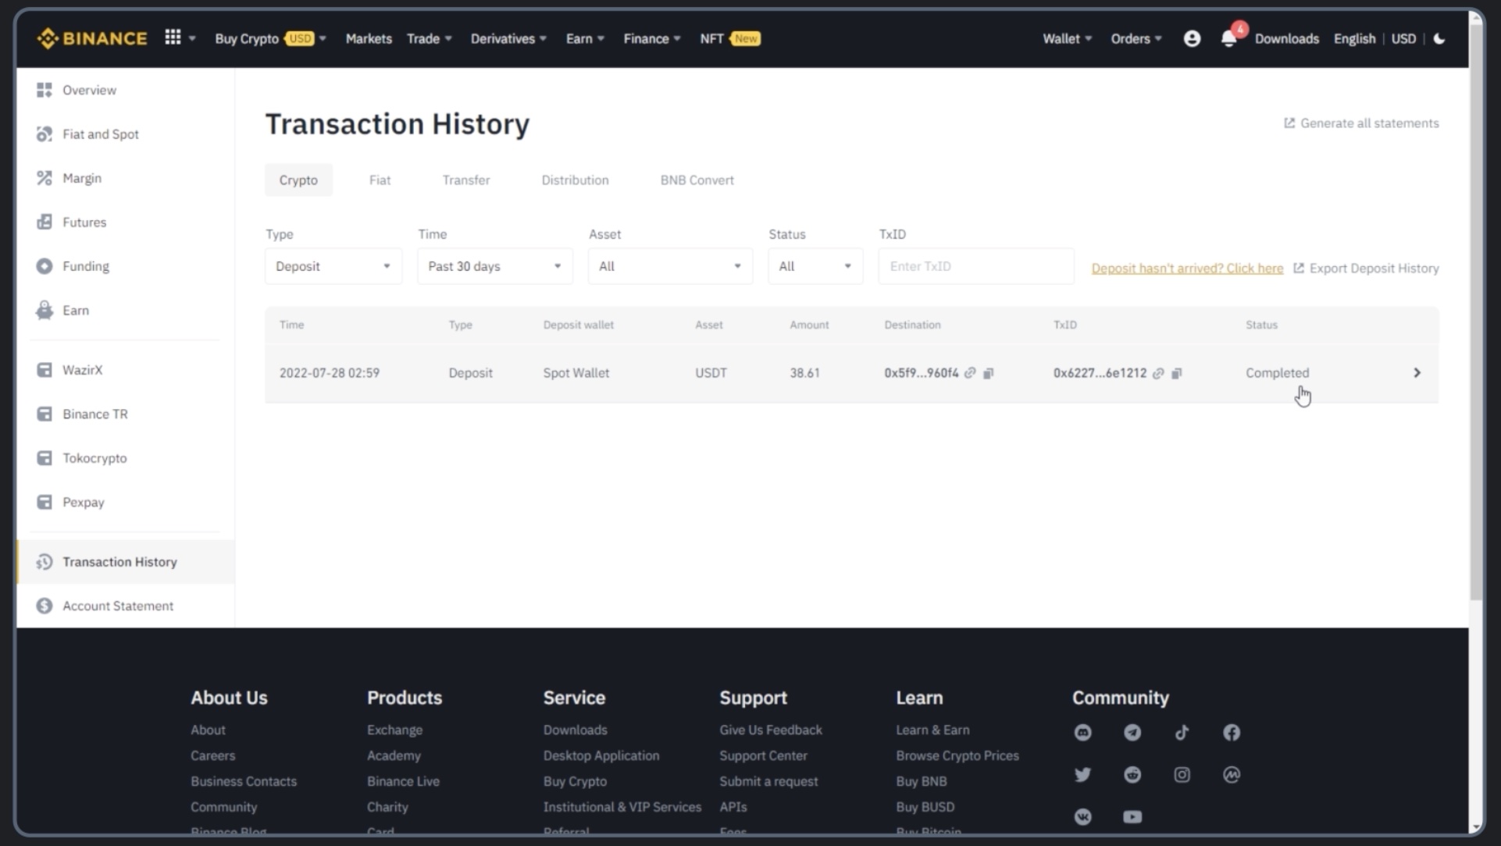Select the Type deposit dropdown
The width and height of the screenshot is (1501, 846).
[x=330, y=266]
